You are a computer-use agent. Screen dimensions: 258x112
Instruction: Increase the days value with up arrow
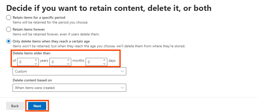tap(104, 60)
